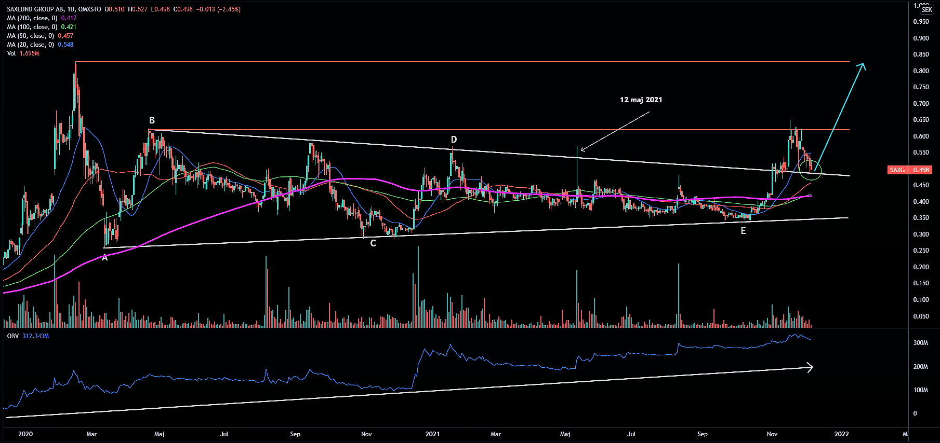Select the 'B' text label on chart
The height and width of the screenshot is (443, 940).
point(152,120)
